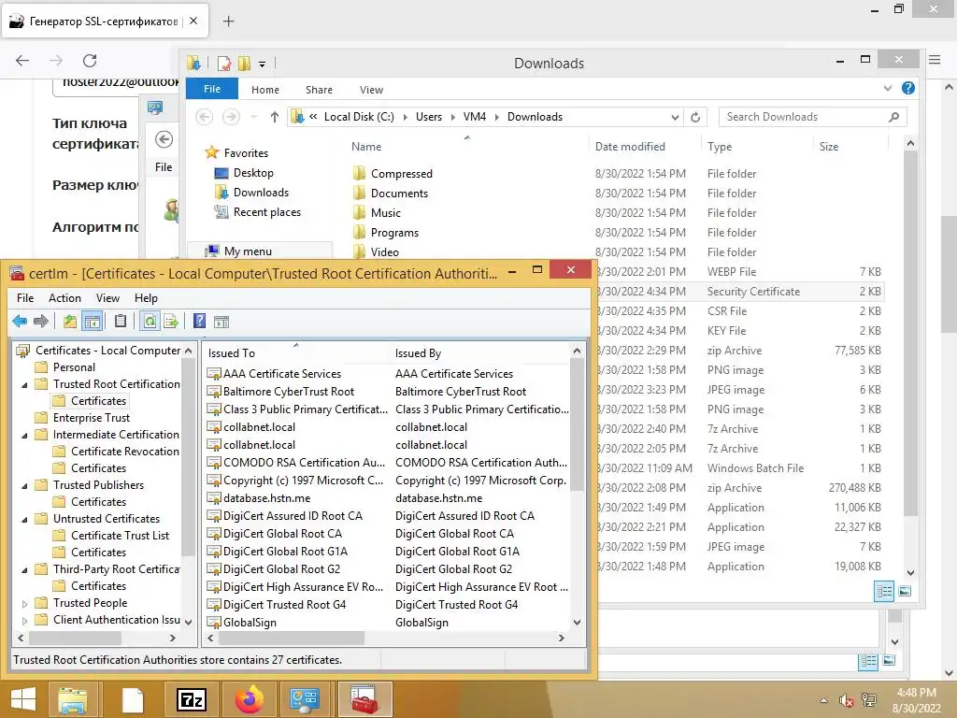
Task: Click the Forward arrow in Downloads Explorer window
Action: pyautogui.click(x=231, y=117)
